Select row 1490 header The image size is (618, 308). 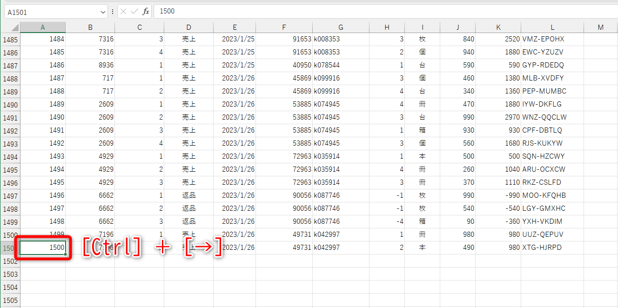coord(10,105)
